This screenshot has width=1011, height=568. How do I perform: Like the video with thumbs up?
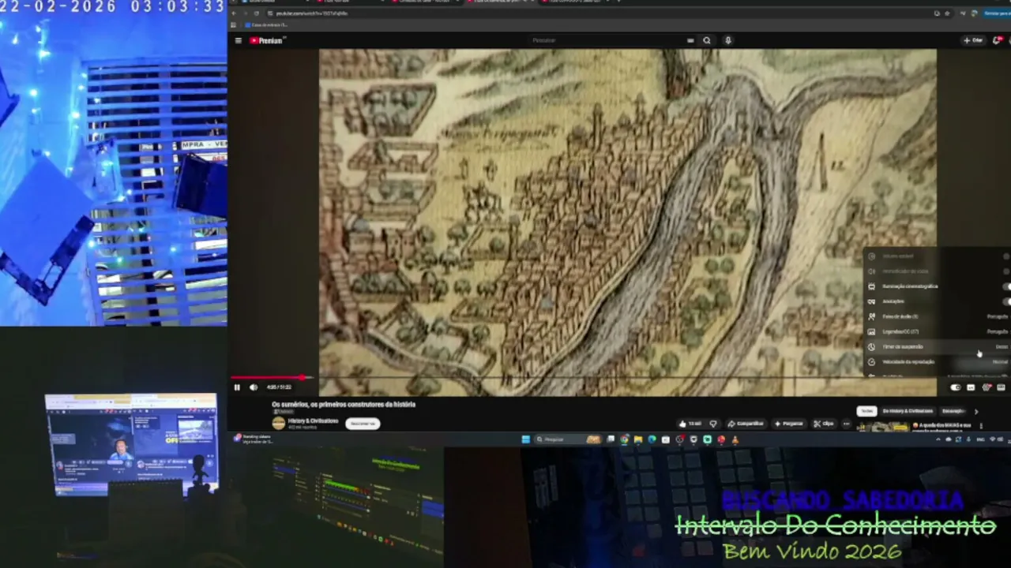[x=691, y=424]
